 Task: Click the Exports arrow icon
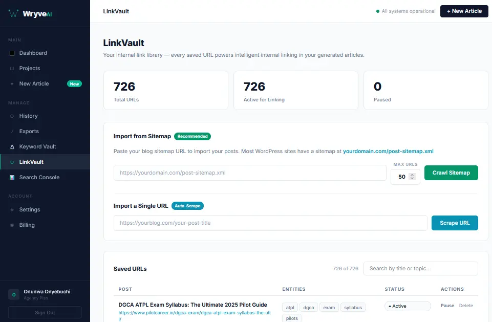[x=12, y=132]
